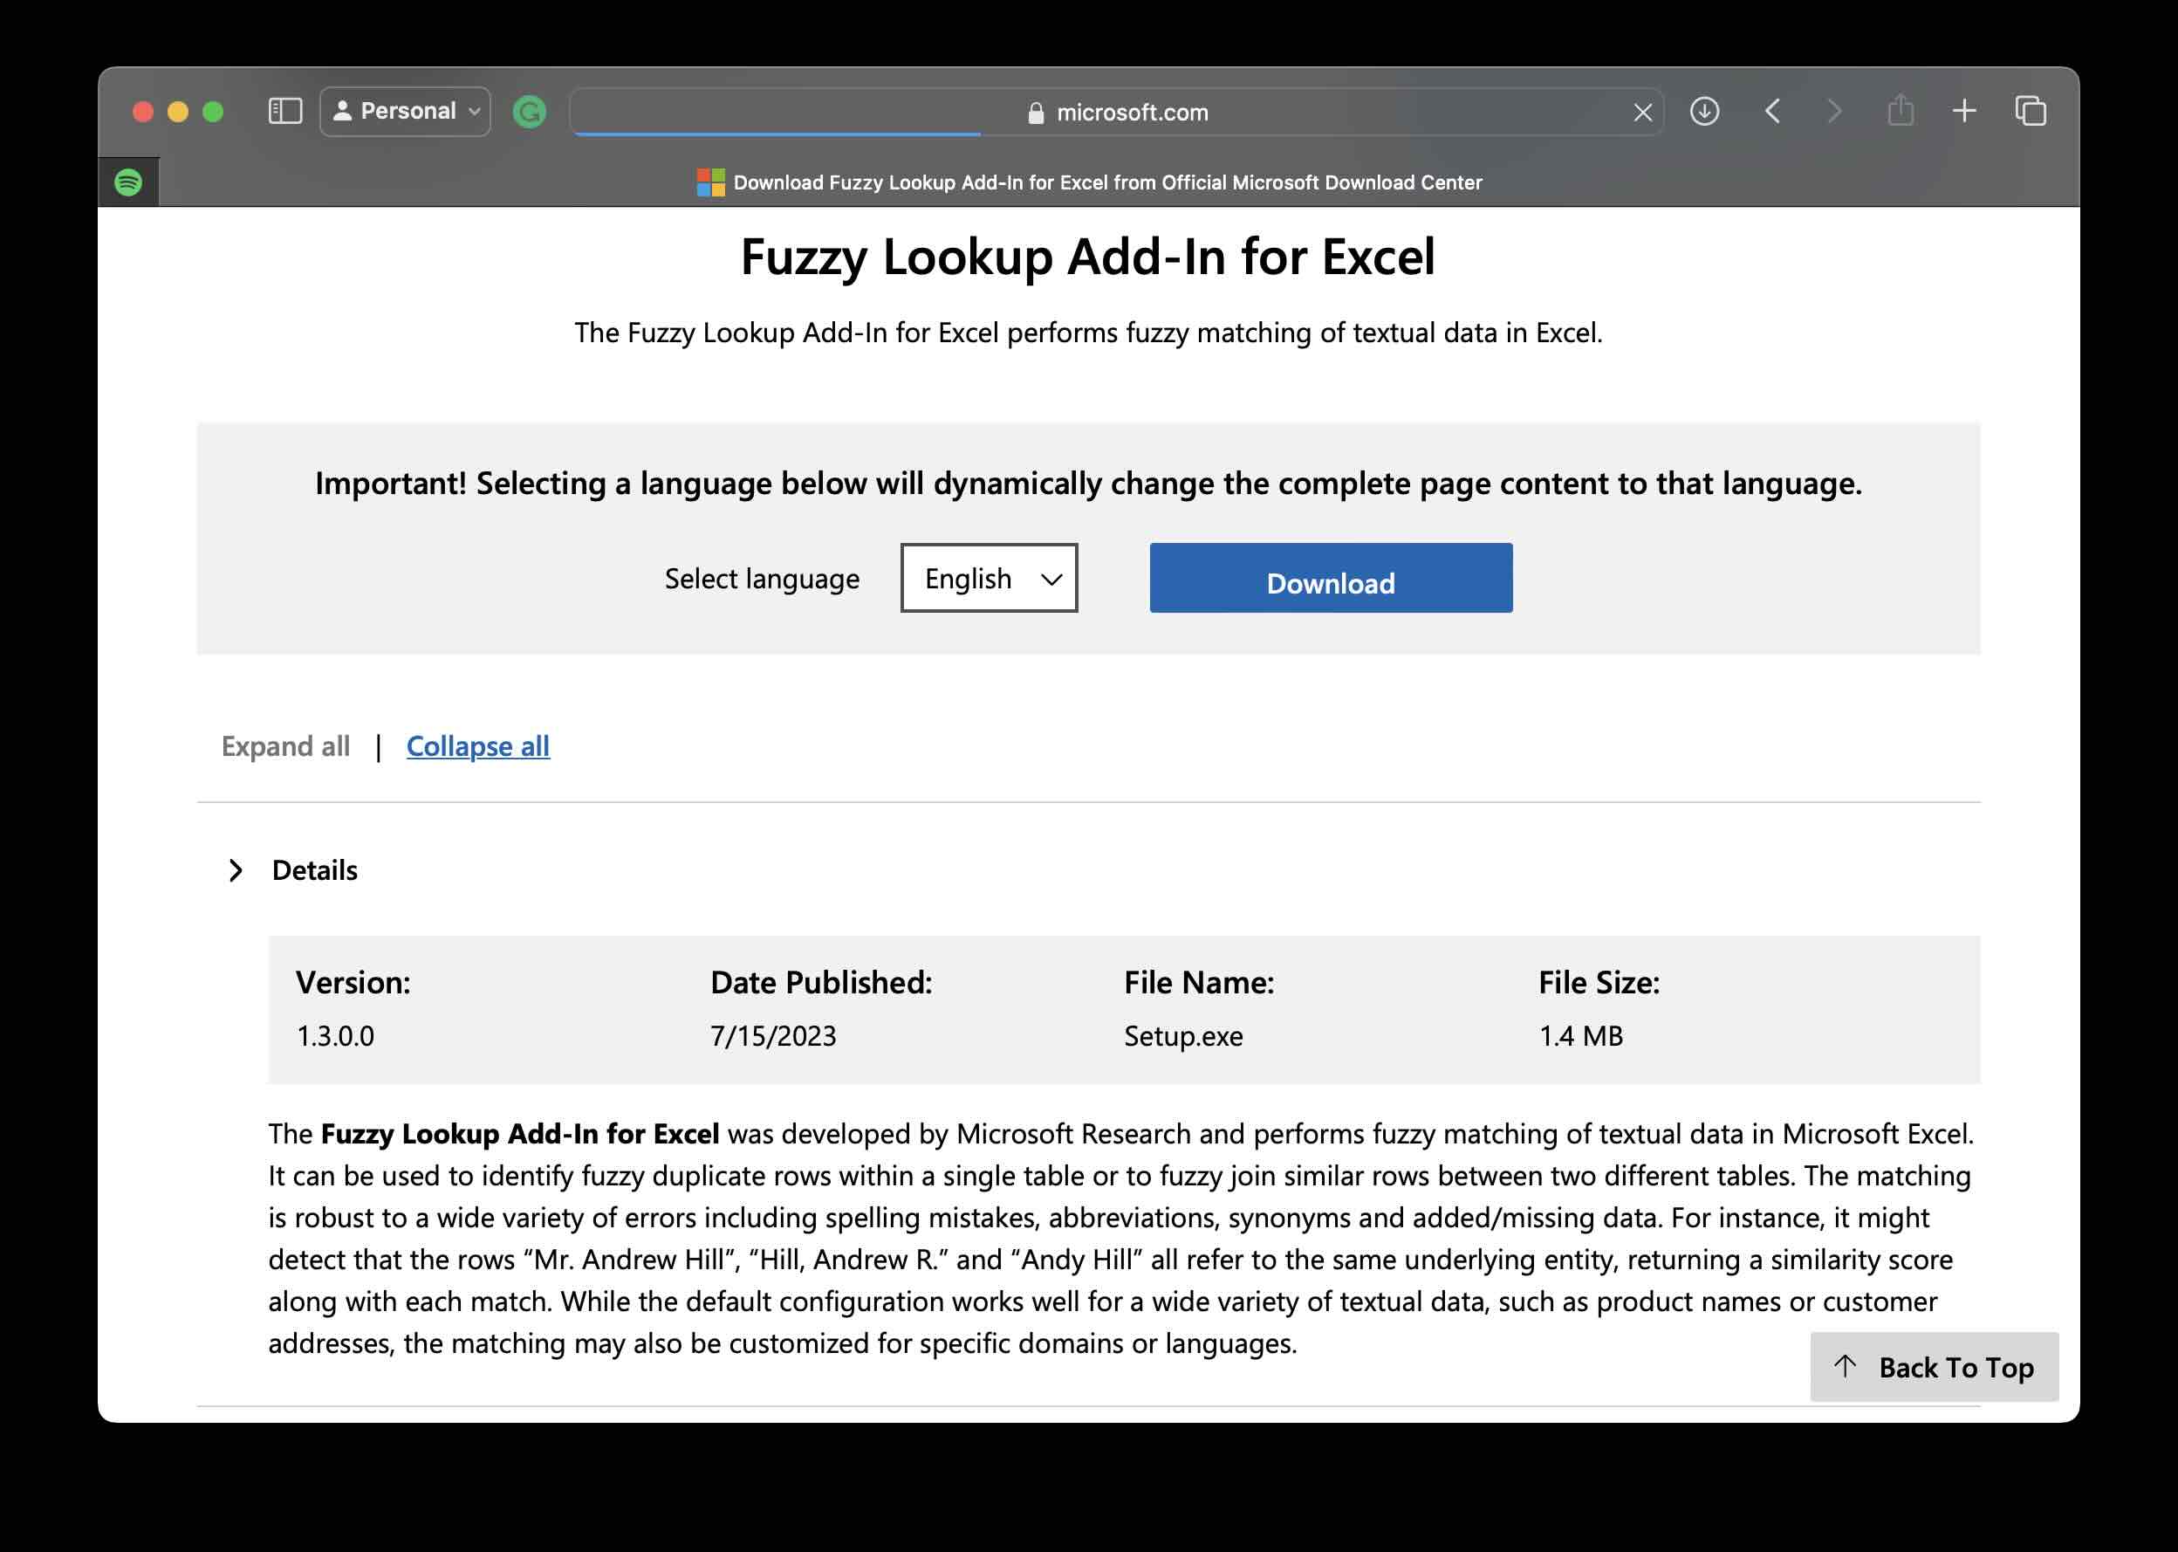This screenshot has width=2178, height=1552.
Task: Click the Back To Top button
Action: tap(1935, 1368)
